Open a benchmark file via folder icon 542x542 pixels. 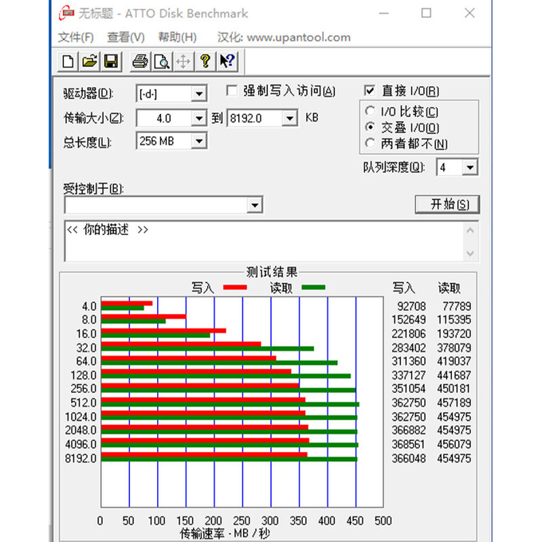[x=89, y=61]
